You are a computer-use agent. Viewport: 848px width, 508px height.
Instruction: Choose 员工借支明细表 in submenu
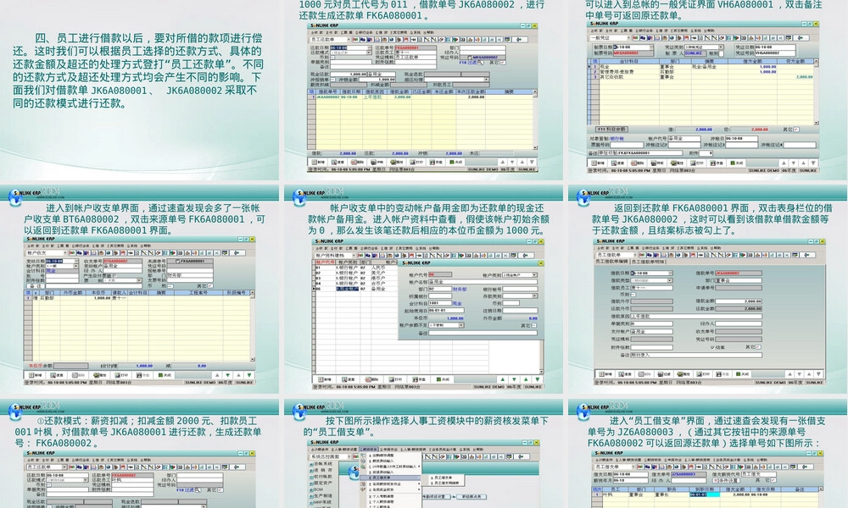(446, 483)
